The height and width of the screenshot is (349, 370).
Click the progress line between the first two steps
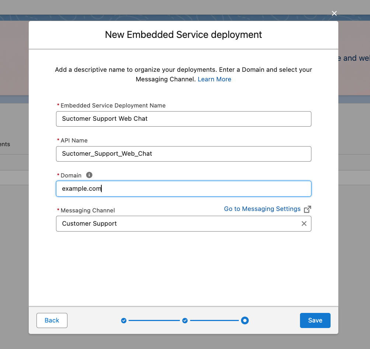coord(154,320)
